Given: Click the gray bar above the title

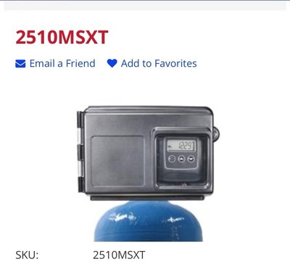Looking at the screenshot, I should click(145, 5).
